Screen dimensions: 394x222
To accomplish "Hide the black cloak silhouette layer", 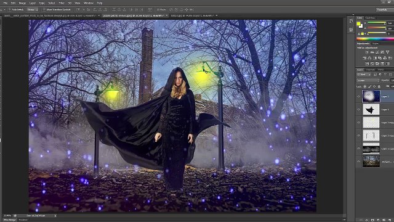I will 358,110.
